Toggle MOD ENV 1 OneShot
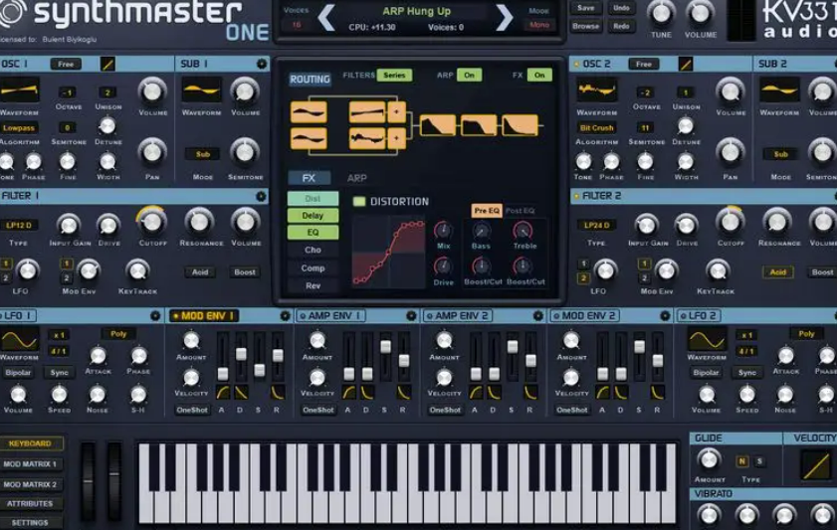The image size is (837, 530). [192, 410]
